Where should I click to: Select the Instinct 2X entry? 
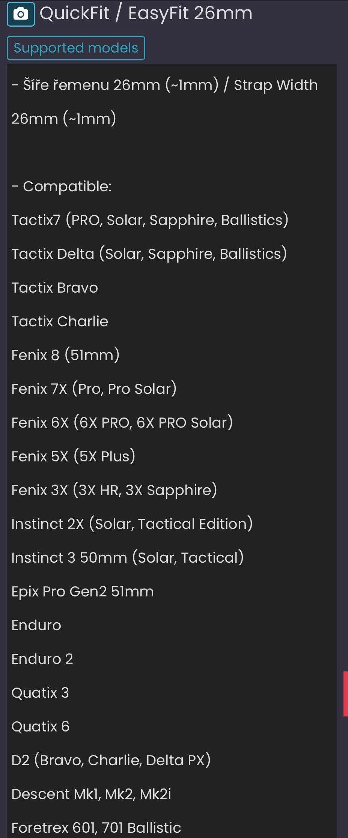pyautogui.click(x=132, y=524)
